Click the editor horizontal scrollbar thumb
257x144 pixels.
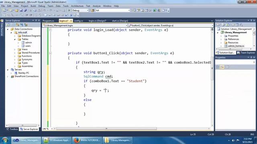pyautogui.click(x=106, y=129)
